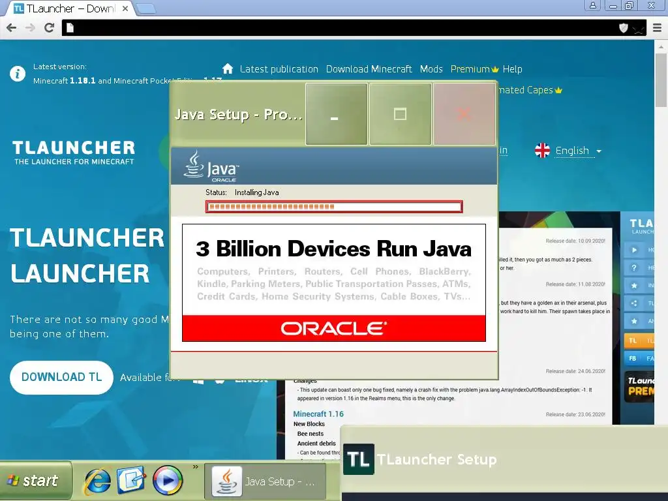
Task: Click the TLauncher Setup title bar
Action: (x=504, y=459)
